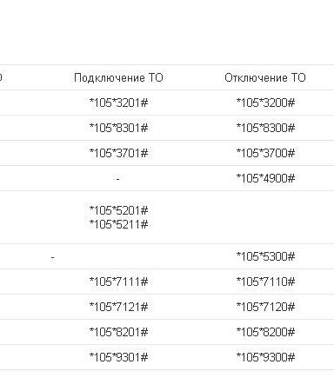Click the deactivation code *105*8200#
The image size is (334, 391).
(265, 332)
